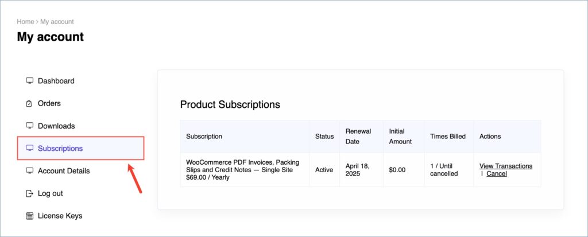Log out of the account
Screen dimensions: 588x237
click(51, 193)
